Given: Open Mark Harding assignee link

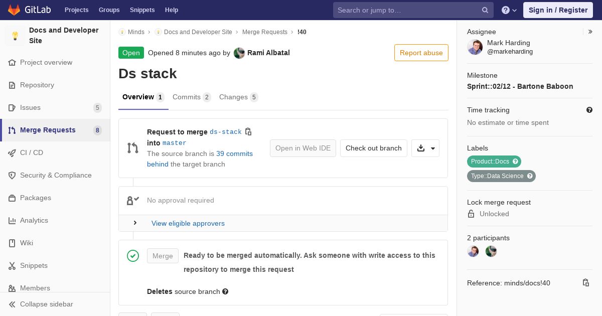Looking at the screenshot, I should pos(510,47).
